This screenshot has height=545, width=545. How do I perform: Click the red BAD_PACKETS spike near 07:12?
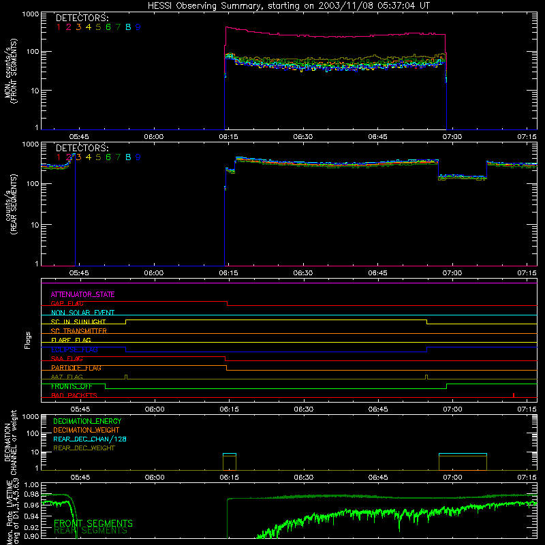(x=514, y=395)
